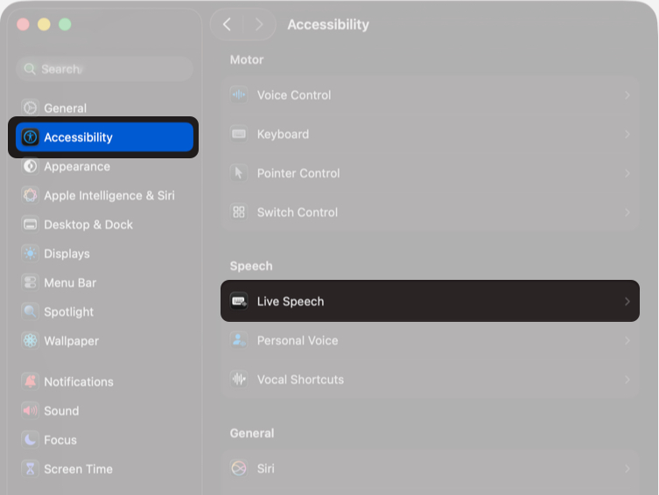Expand Live Speech using its chevron

click(627, 302)
